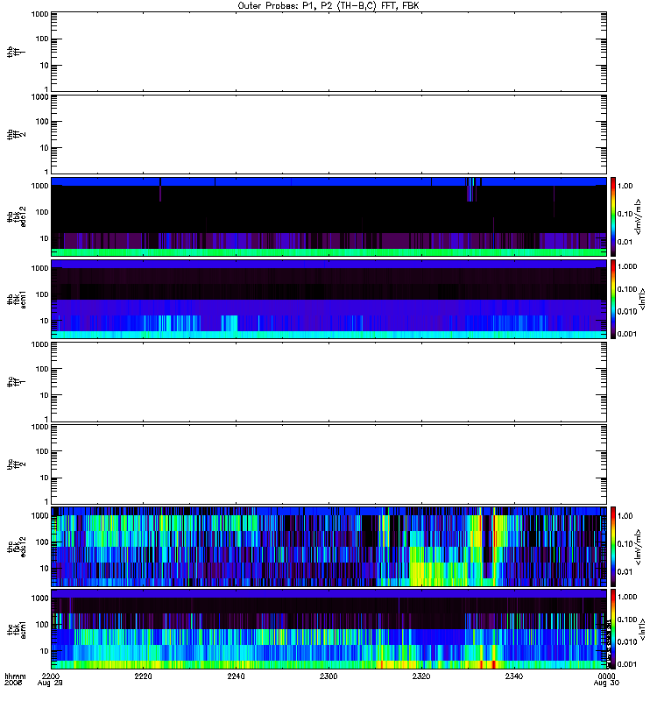Select the empty 'thc fff 1' panel
The image size is (657, 701).
(328, 382)
